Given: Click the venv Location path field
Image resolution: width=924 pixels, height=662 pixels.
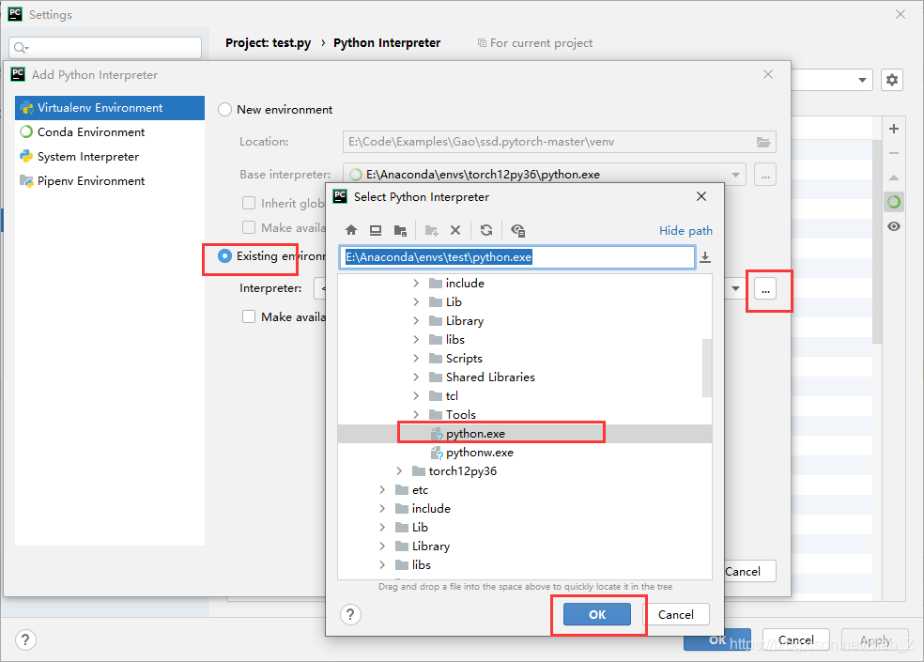Looking at the screenshot, I should (x=560, y=142).
